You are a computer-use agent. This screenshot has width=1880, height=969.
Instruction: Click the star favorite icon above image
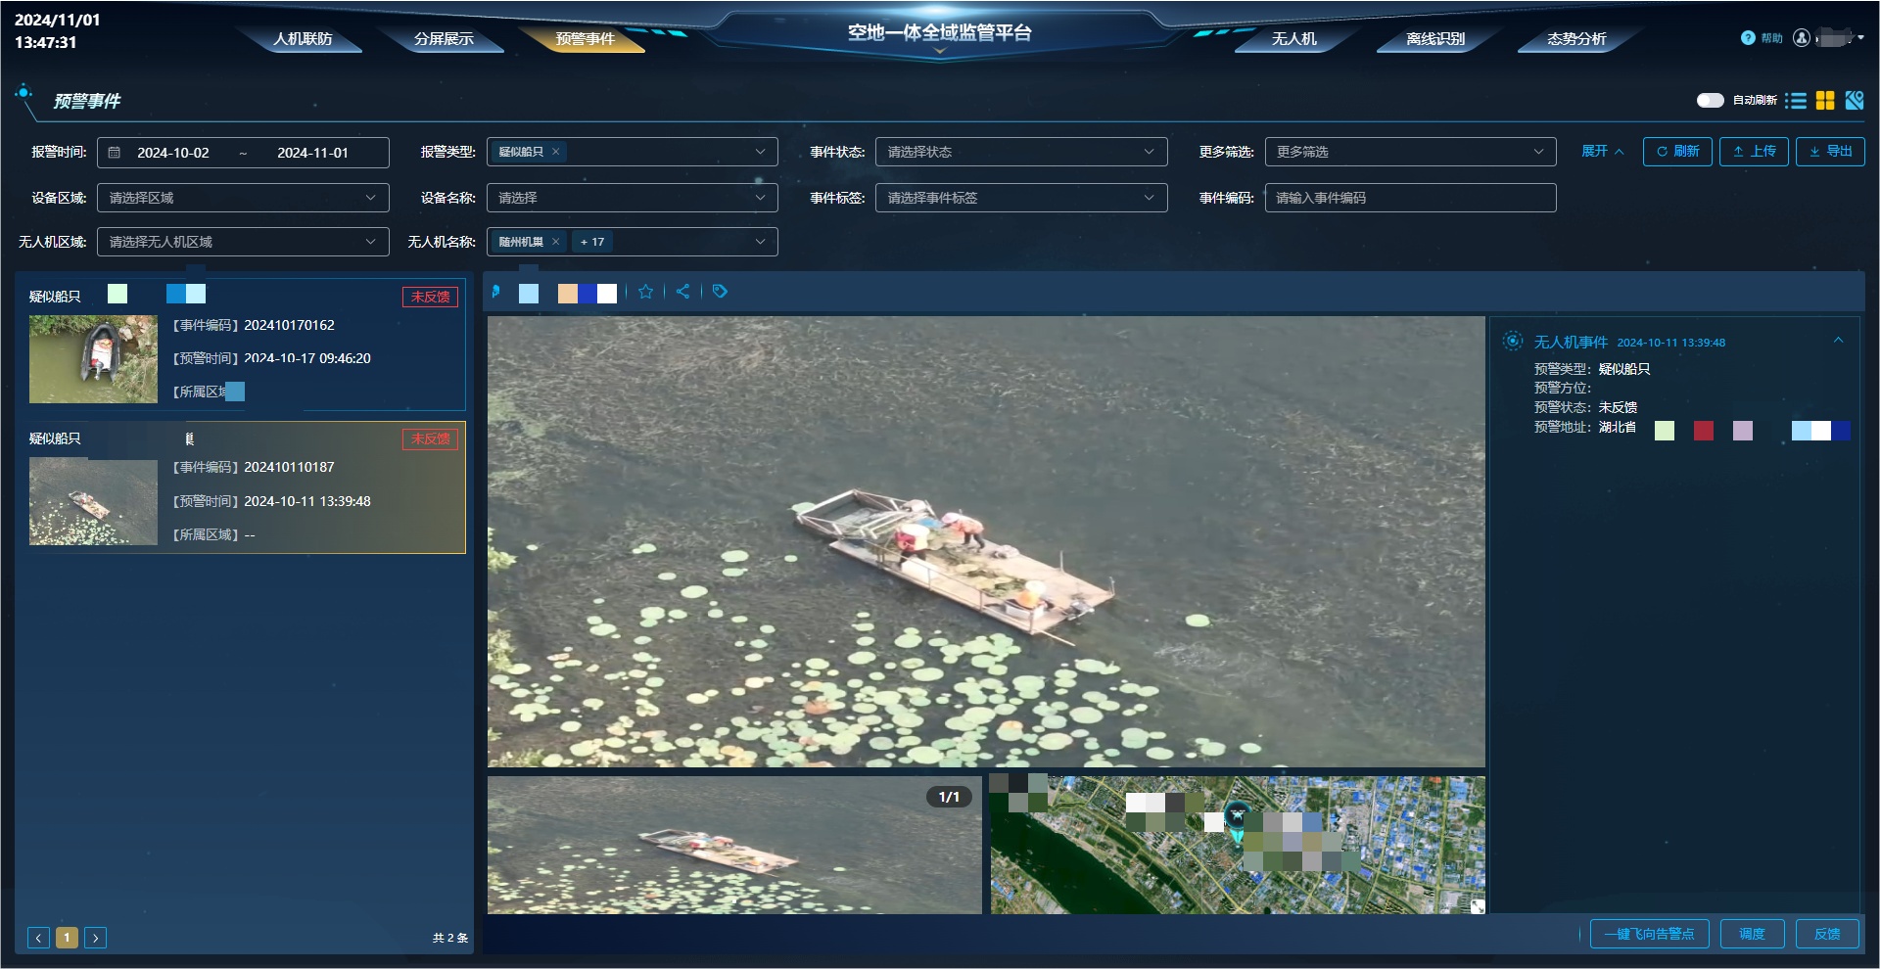pyautogui.click(x=645, y=292)
